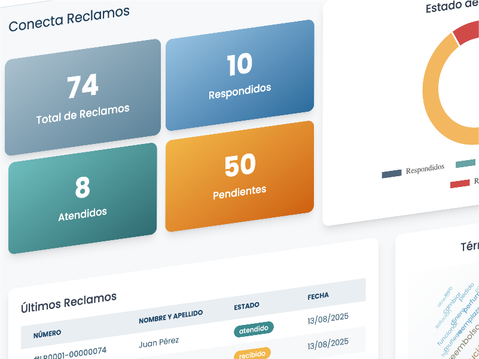This screenshot has width=479, height=359.
Task: Select the Total de Reclamos card
Action: [82, 93]
